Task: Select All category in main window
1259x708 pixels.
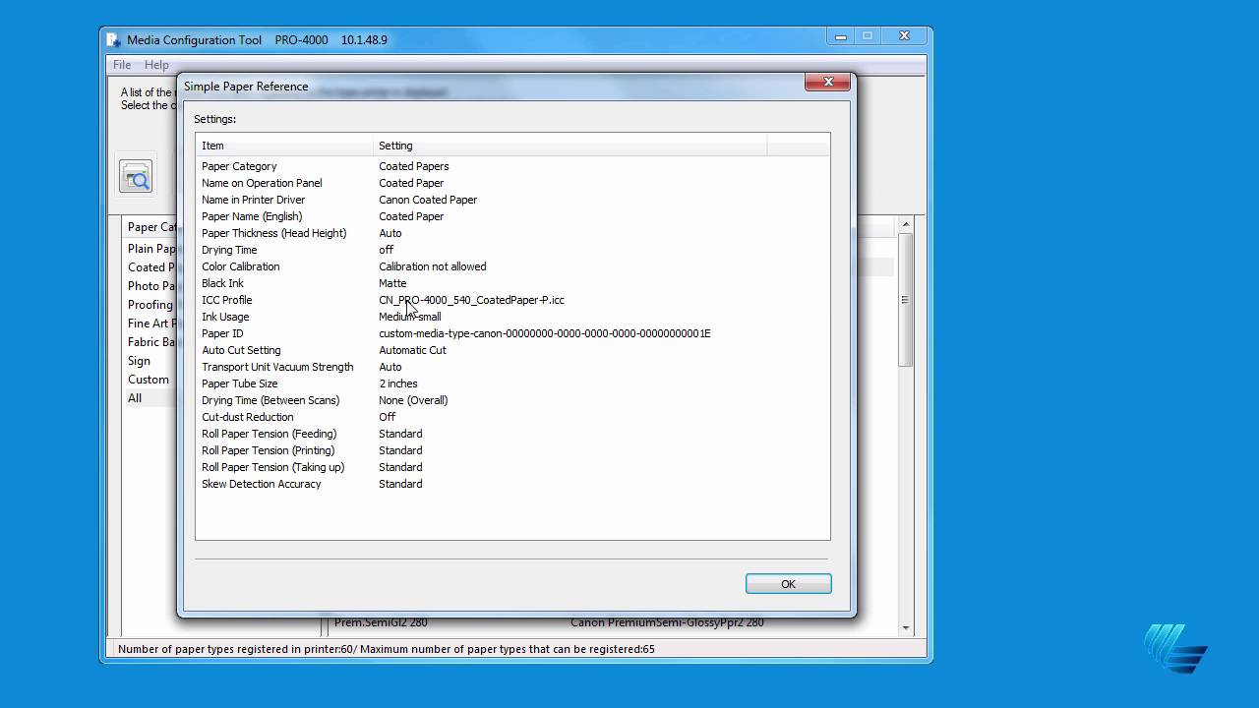Action: pos(136,398)
